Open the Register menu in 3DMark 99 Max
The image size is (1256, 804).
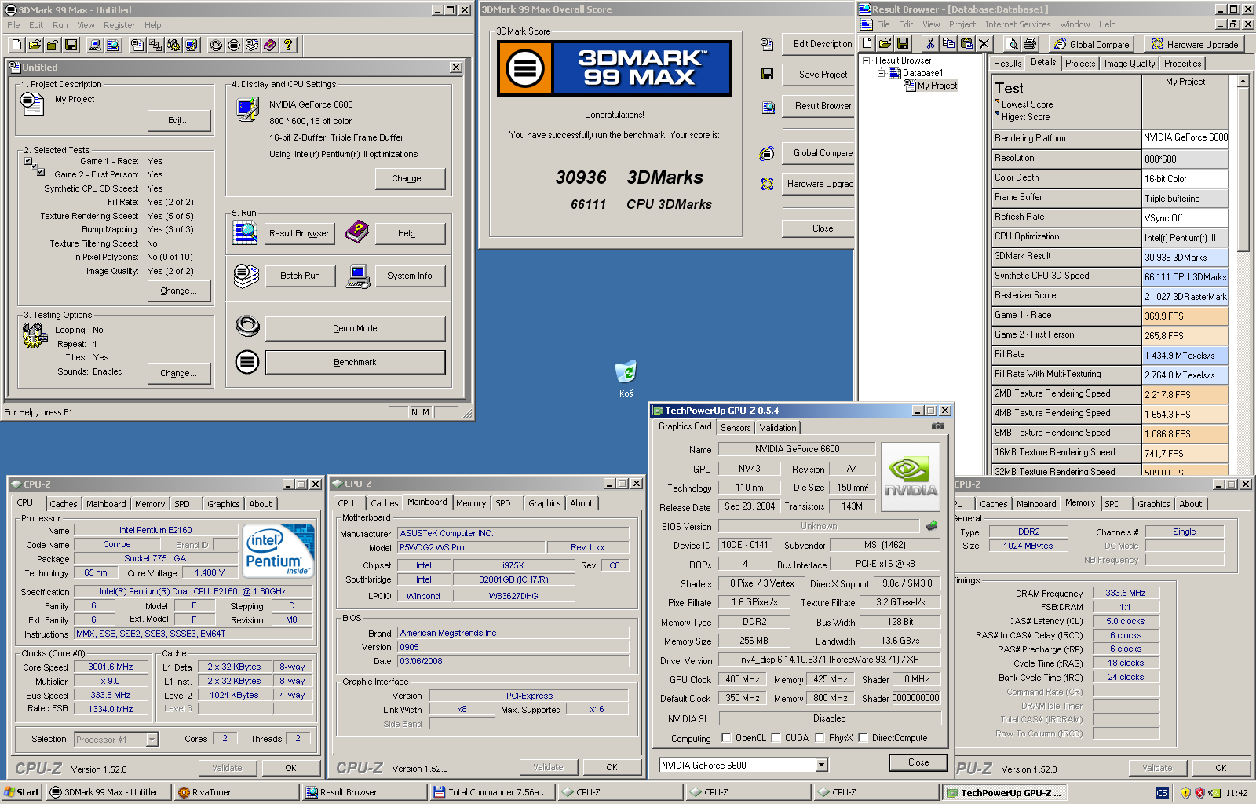point(119,25)
